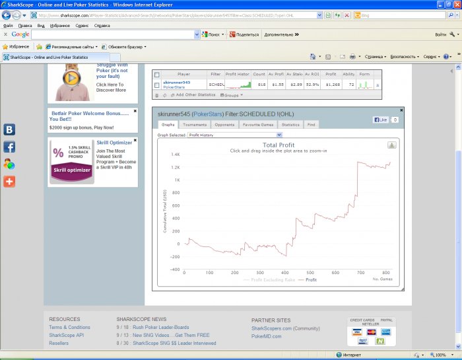Open the blue Help question-mark icon
The height and width of the screenshot is (360, 462).
(x=446, y=57)
